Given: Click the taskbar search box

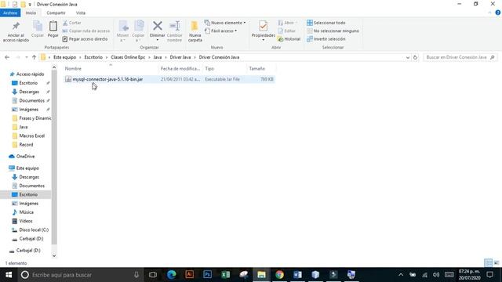Looking at the screenshot, I should 80,275.
